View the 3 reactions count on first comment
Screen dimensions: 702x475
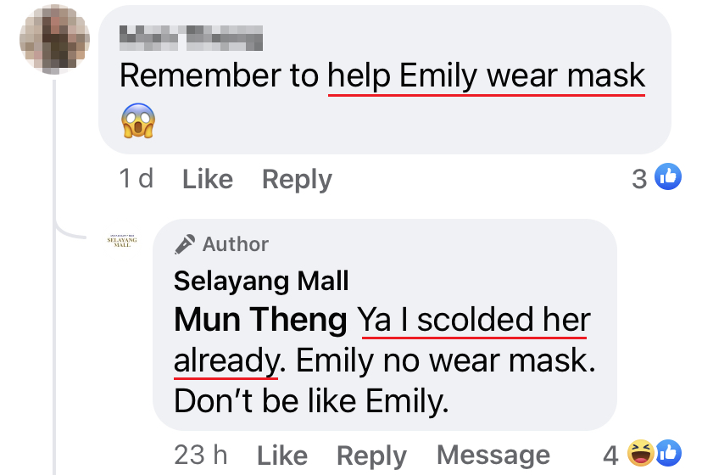click(639, 179)
